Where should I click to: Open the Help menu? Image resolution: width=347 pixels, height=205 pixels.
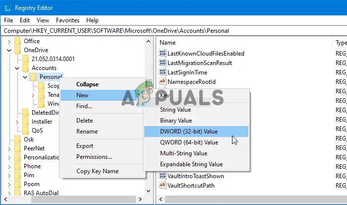(92, 20)
